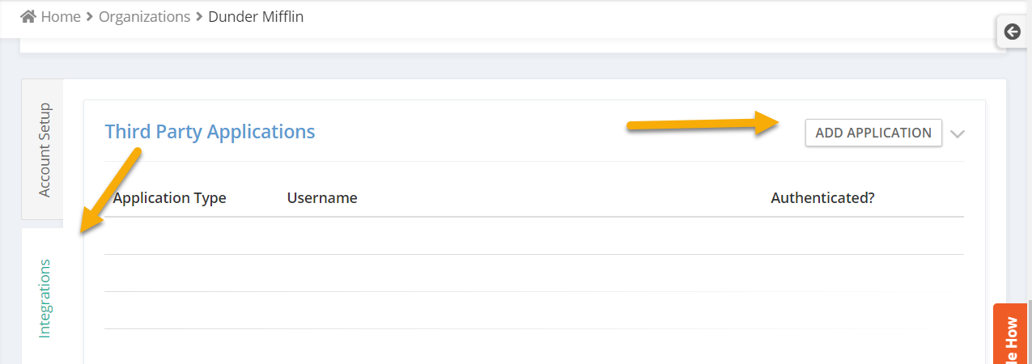Select the second empty applications table row

534,273
